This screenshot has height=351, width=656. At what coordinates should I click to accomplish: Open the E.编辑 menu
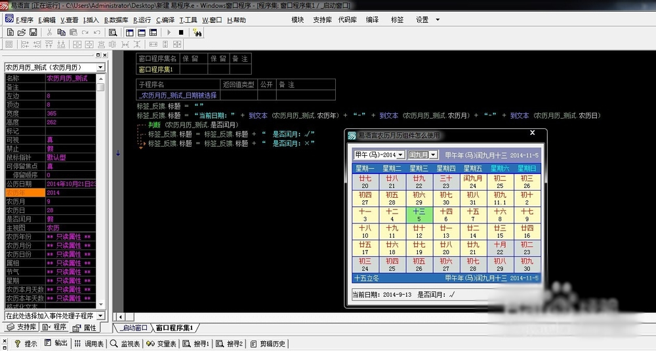(47, 20)
